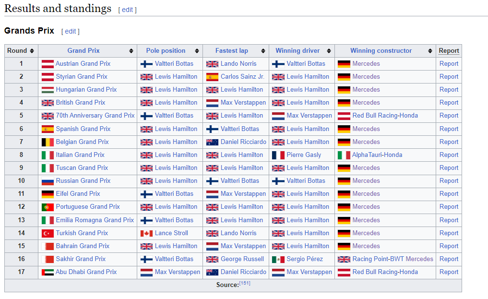Image resolution: width=488 pixels, height=299 pixels.
Task: Open Max Verstappen pole in Abu Dhabi row
Action: [x=178, y=272]
